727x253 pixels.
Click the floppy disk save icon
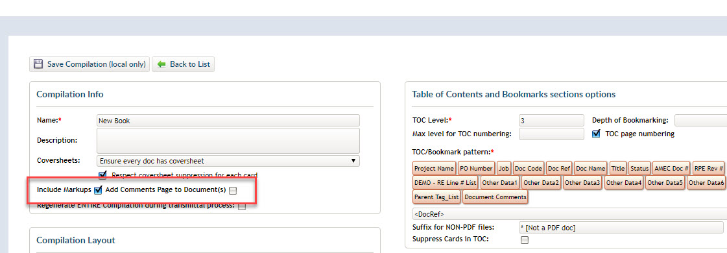[38, 64]
